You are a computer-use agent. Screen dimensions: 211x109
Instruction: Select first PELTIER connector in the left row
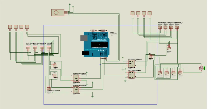tap(28, 48)
